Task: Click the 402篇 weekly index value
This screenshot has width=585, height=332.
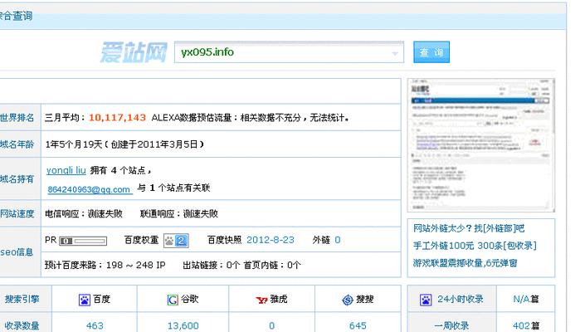Action: tap(526, 325)
